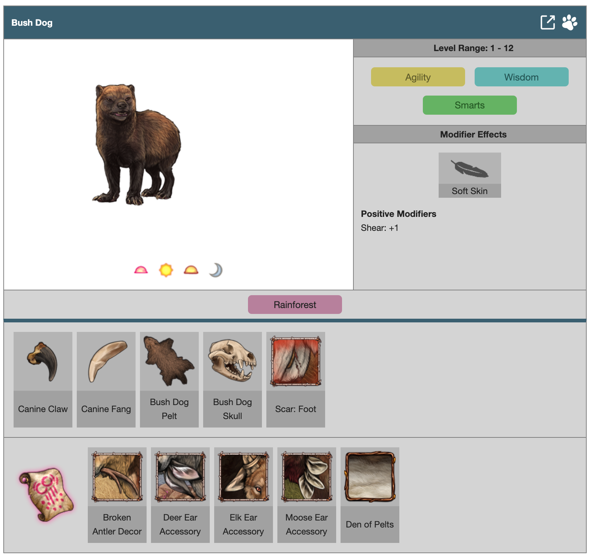Open the Scar: Foot item
Screen dimensions: 590x558
click(x=296, y=379)
